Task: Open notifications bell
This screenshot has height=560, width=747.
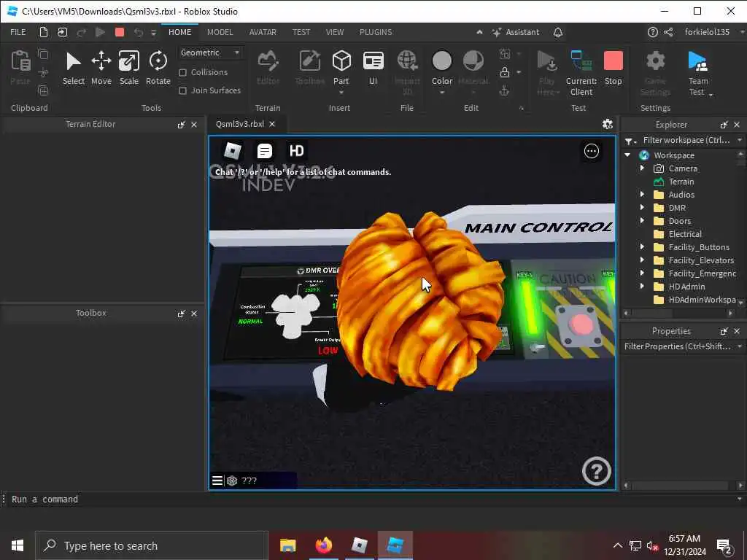Action: [558, 32]
